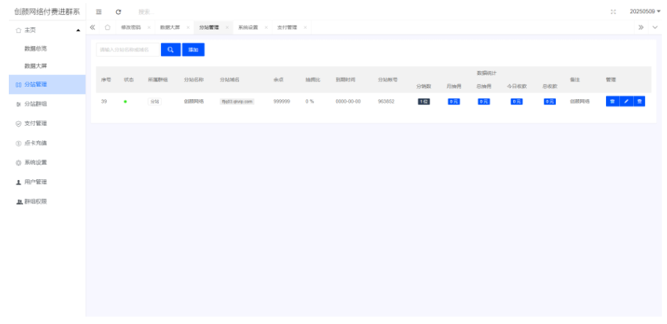Click the refresh icon in top bar
Image resolution: width=667 pixels, height=324 pixels.
(x=118, y=11)
